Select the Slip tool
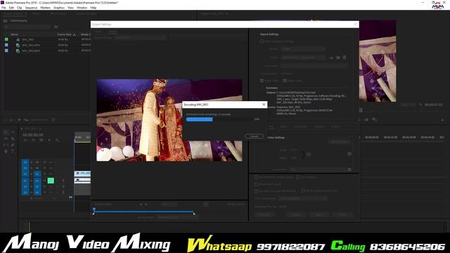The height and width of the screenshot is (253, 450). tap(6, 145)
